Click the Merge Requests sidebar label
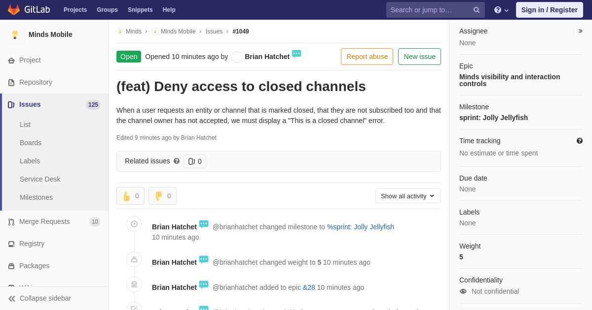Image resolution: width=592 pixels, height=310 pixels. click(x=44, y=221)
